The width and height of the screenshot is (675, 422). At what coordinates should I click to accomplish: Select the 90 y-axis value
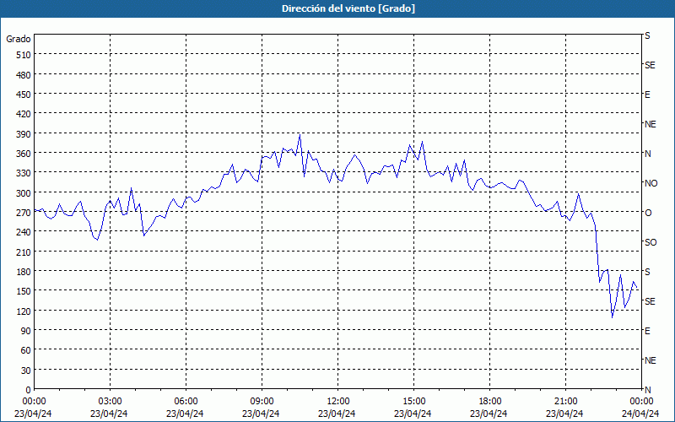[x=26, y=331]
